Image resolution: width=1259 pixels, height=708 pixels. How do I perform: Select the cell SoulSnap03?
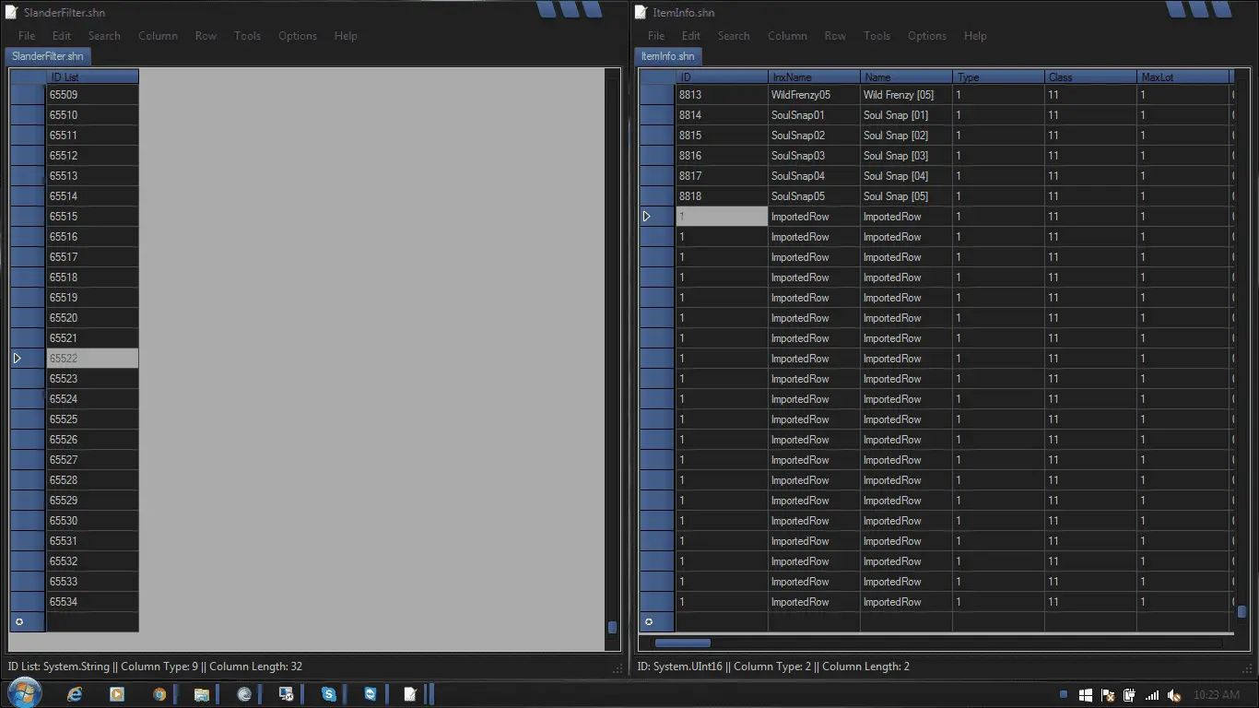point(814,156)
